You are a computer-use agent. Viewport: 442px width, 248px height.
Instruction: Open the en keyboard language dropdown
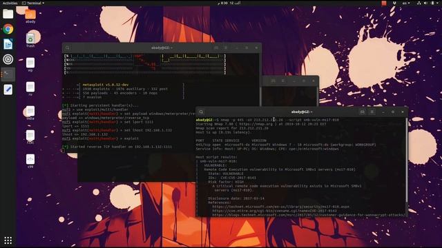pyautogui.click(x=406, y=3)
